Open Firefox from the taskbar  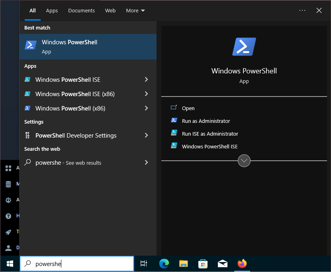pos(242,264)
